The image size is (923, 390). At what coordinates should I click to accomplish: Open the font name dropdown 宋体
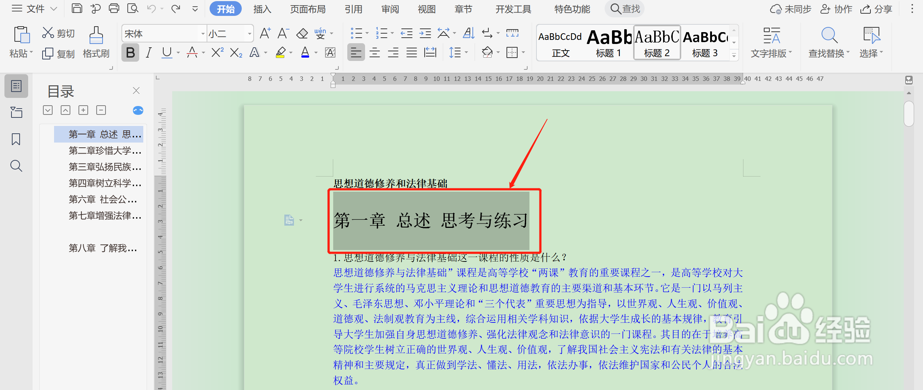(203, 34)
